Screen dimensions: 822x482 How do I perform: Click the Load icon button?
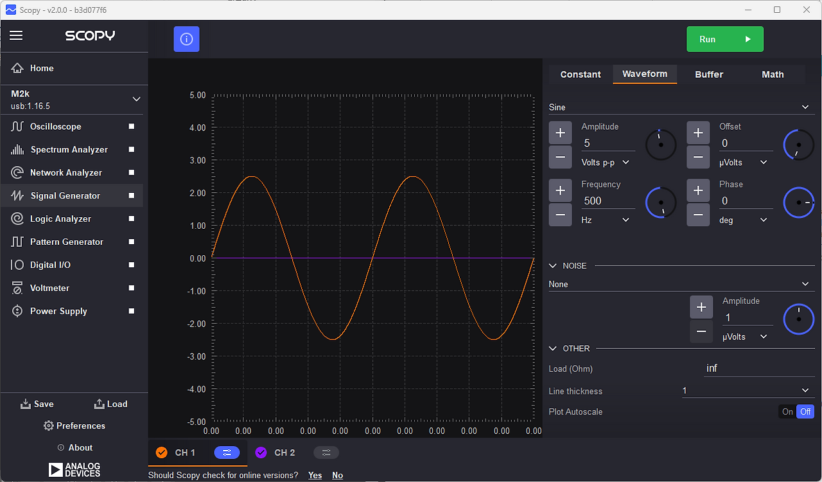point(110,404)
